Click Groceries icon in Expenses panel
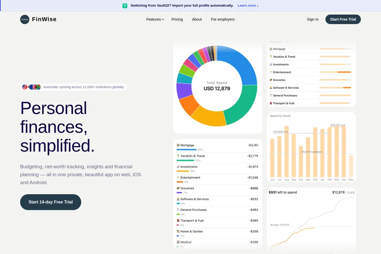Screen dimensions: 381x254 tap(271, 80)
